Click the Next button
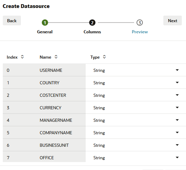Image resolution: width=186 pixels, height=170 pixels. pos(172,20)
